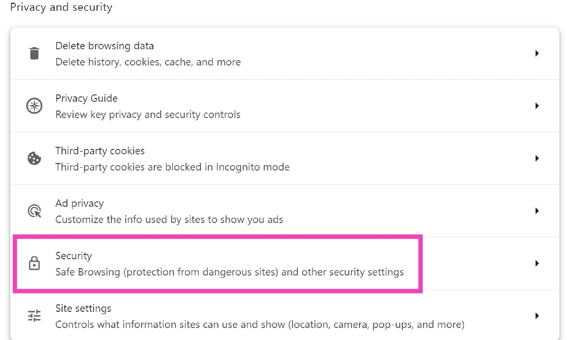Screen dimensions: 567x340
Task: Open the Site settings chevron arrow
Action: pos(537,316)
